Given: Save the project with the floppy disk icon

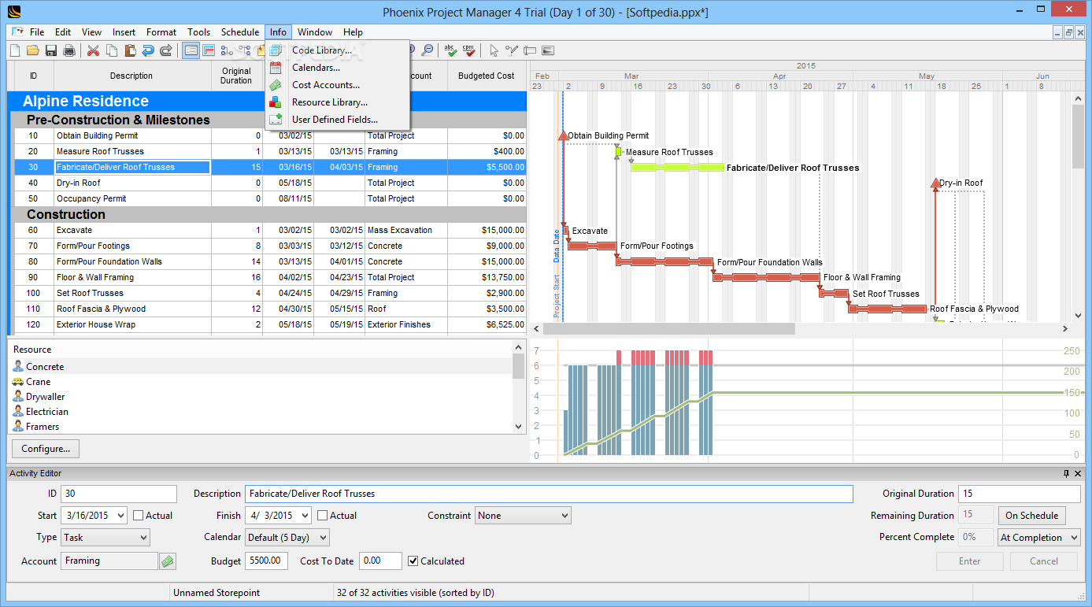Looking at the screenshot, I should click(x=50, y=50).
